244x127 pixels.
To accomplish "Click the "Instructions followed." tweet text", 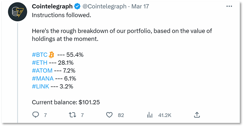I will (57, 15).
